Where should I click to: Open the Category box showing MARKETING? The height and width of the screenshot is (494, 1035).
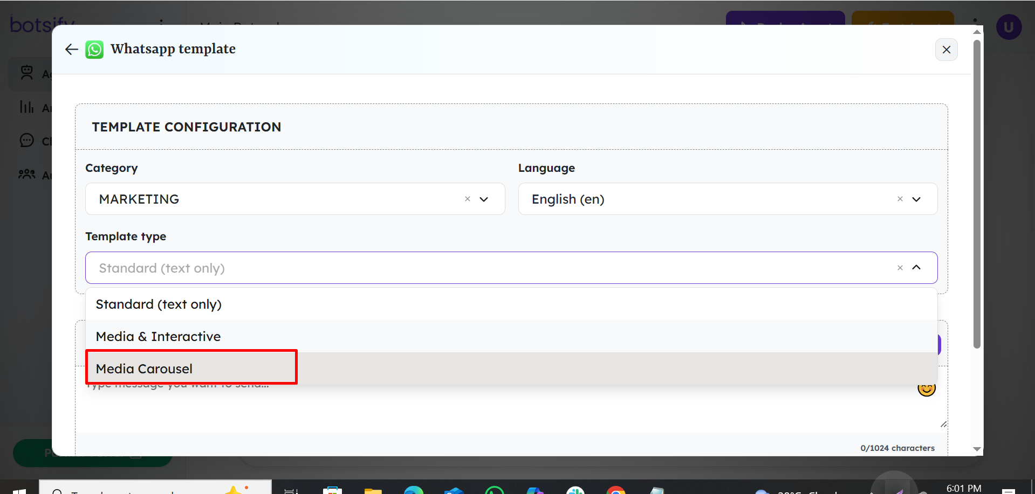click(295, 199)
